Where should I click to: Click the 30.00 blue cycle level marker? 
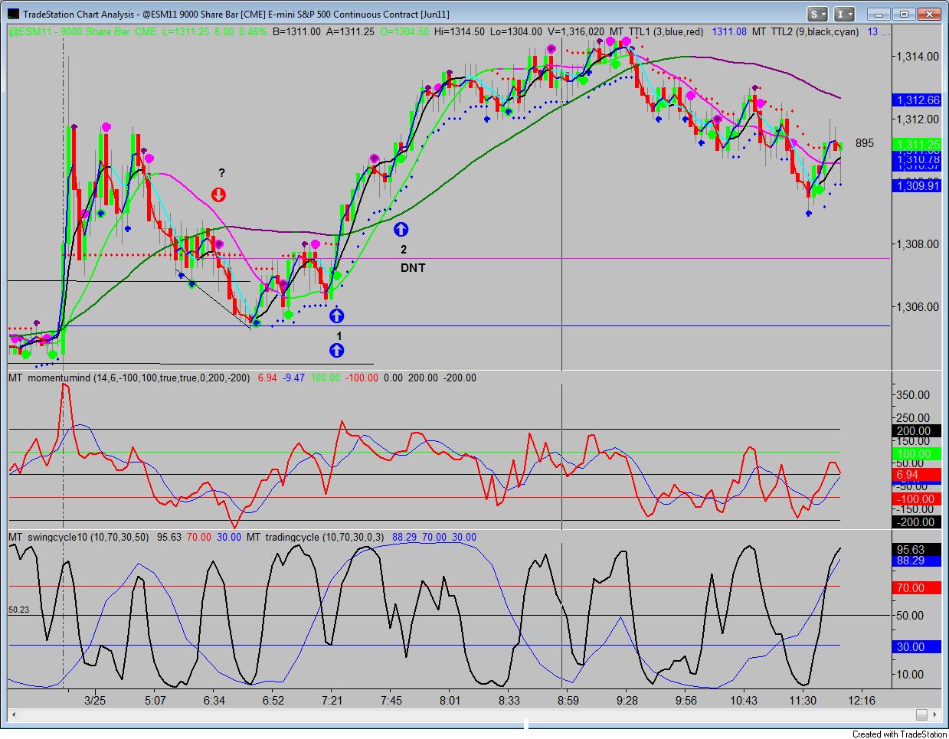[x=917, y=647]
